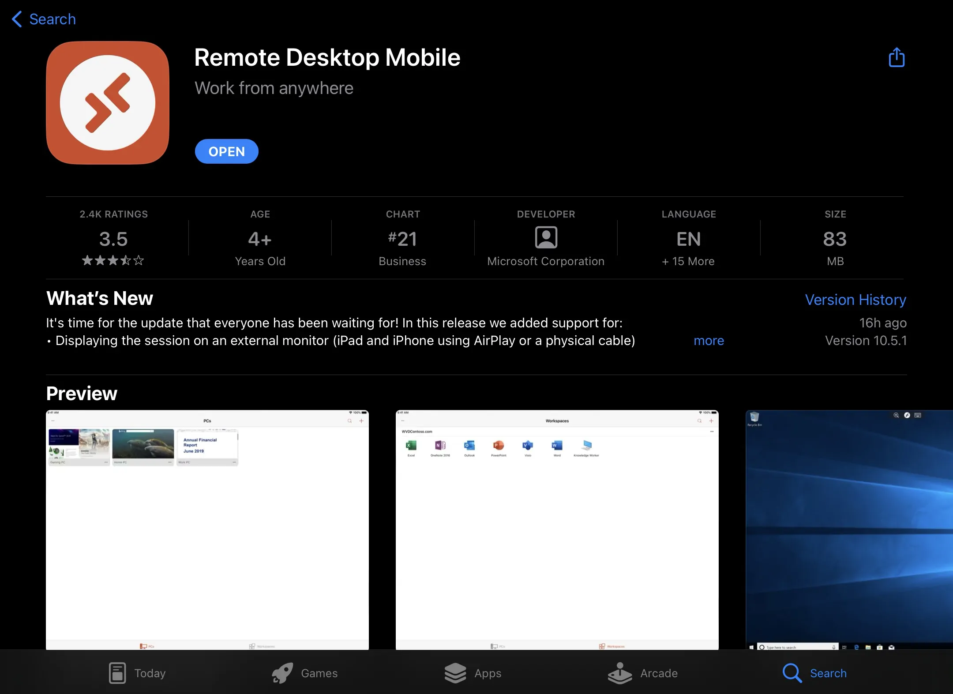This screenshot has width=953, height=694.
Task: Open the app with the OPEN button
Action: 226,151
